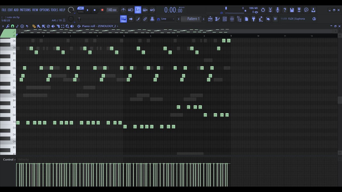
Task: Open the TOOLS menu
Action: click(x=55, y=10)
